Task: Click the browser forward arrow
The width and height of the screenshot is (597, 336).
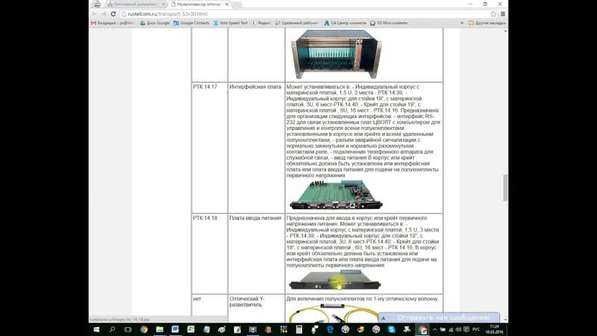Action: [x=104, y=14]
